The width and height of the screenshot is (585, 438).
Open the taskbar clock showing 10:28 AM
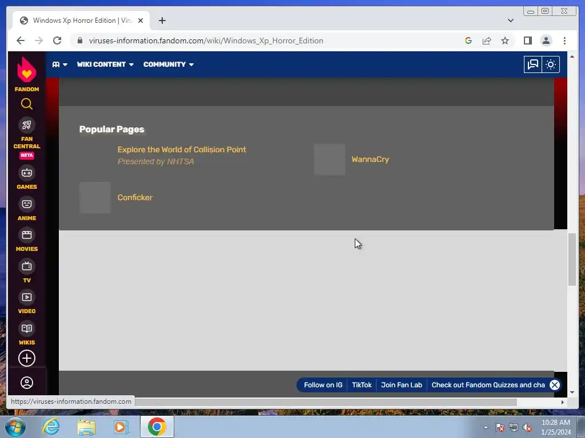click(x=556, y=427)
